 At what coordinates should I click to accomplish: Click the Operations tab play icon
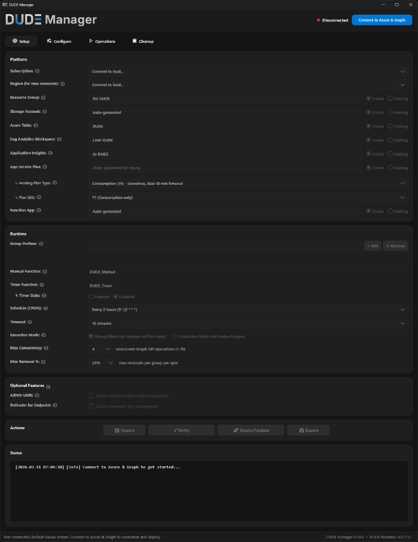tap(92, 41)
